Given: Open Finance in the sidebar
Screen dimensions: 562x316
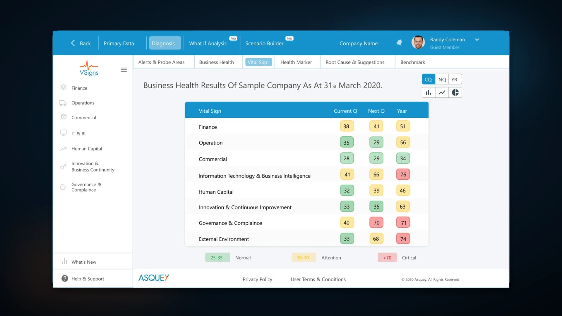Looking at the screenshot, I should (x=79, y=88).
